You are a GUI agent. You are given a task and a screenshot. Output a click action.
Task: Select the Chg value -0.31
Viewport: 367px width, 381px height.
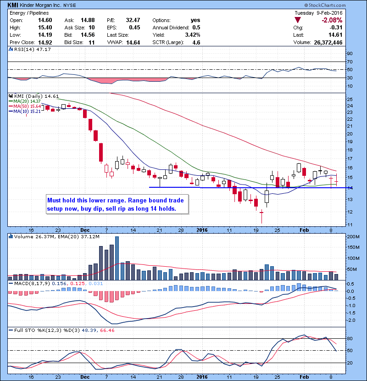[x=336, y=28]
